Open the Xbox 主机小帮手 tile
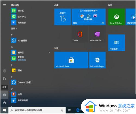Viewport: 136px width, 114px height. tap(117, 17)
